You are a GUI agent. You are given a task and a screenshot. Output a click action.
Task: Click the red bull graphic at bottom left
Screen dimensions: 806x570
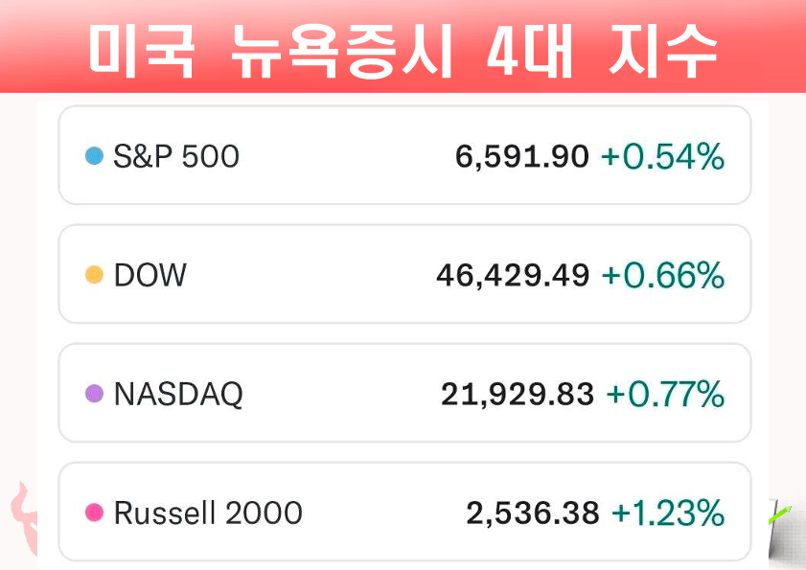(x=22, y=519)
